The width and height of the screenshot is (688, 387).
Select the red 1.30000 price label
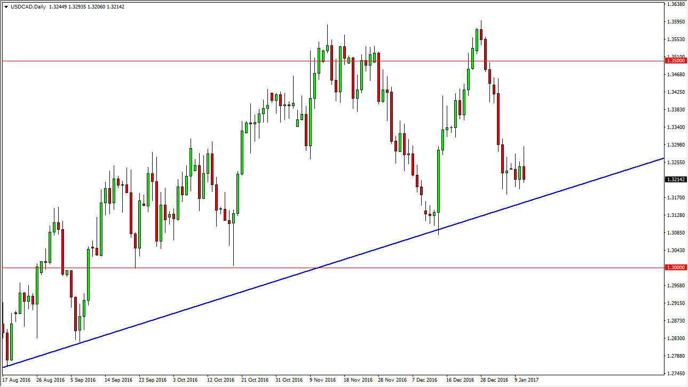676,268
